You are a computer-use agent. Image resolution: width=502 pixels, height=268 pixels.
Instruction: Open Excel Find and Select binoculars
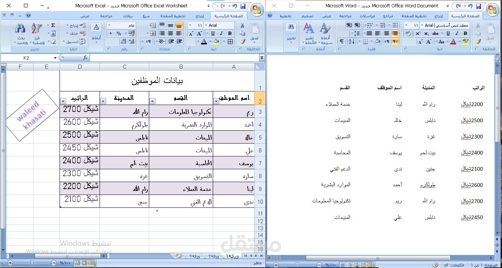21,34
